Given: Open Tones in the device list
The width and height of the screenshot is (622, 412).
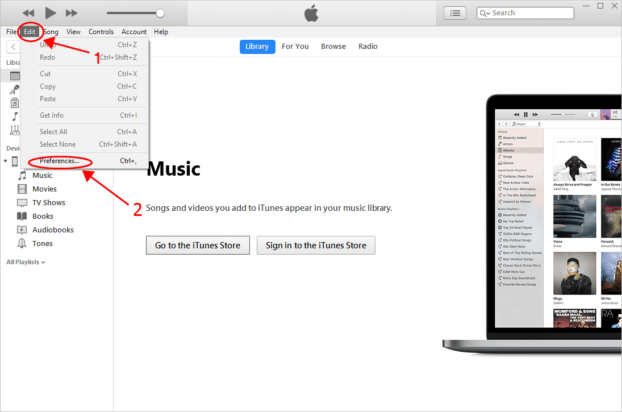Looking at the screenshot, I should 43,243.
